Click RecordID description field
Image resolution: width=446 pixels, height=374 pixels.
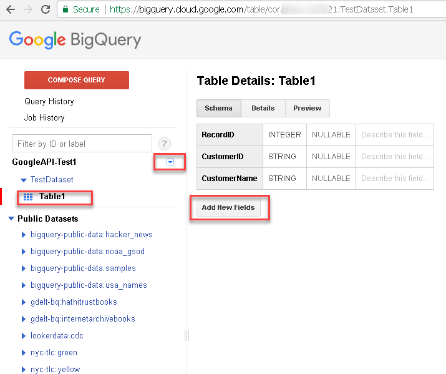pos(395,135)
